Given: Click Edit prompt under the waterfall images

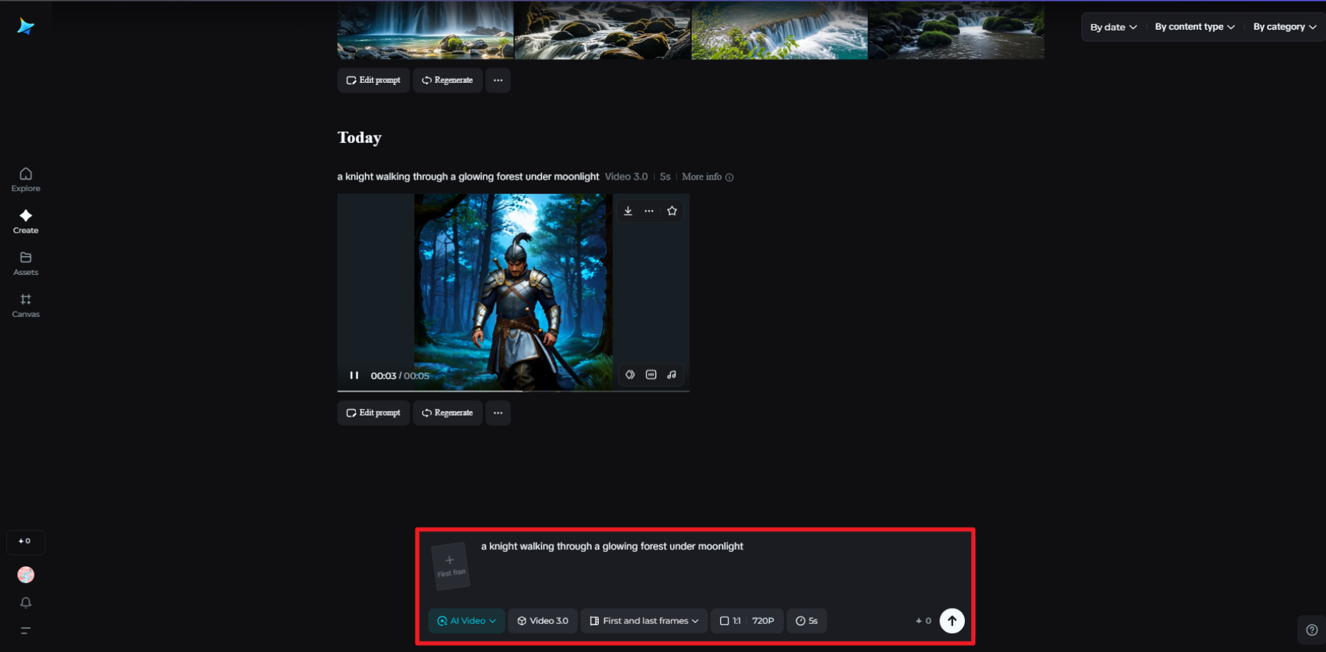Looking at the screenshot, I should 374,80.
